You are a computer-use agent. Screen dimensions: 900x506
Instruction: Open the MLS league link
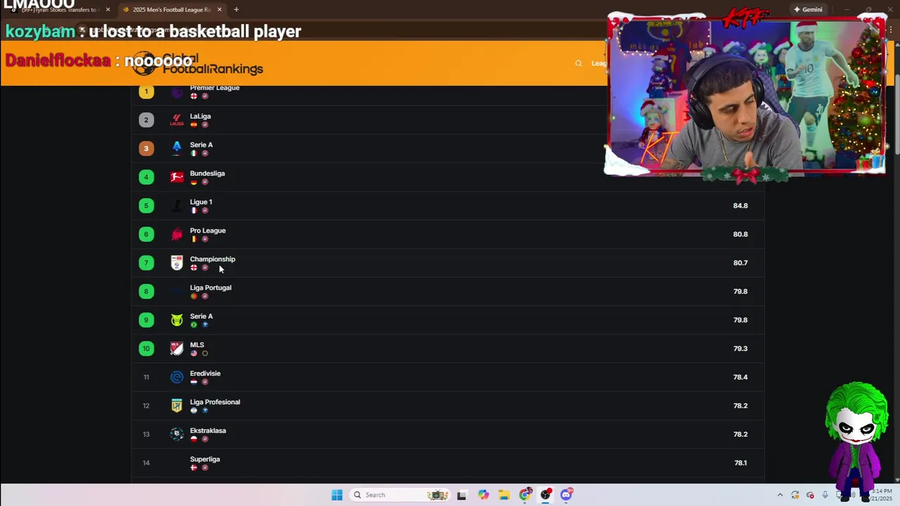point(197,345)
